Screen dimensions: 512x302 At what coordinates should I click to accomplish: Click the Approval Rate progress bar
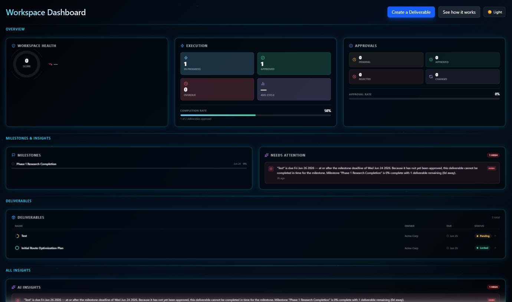[x=424, y=99]
